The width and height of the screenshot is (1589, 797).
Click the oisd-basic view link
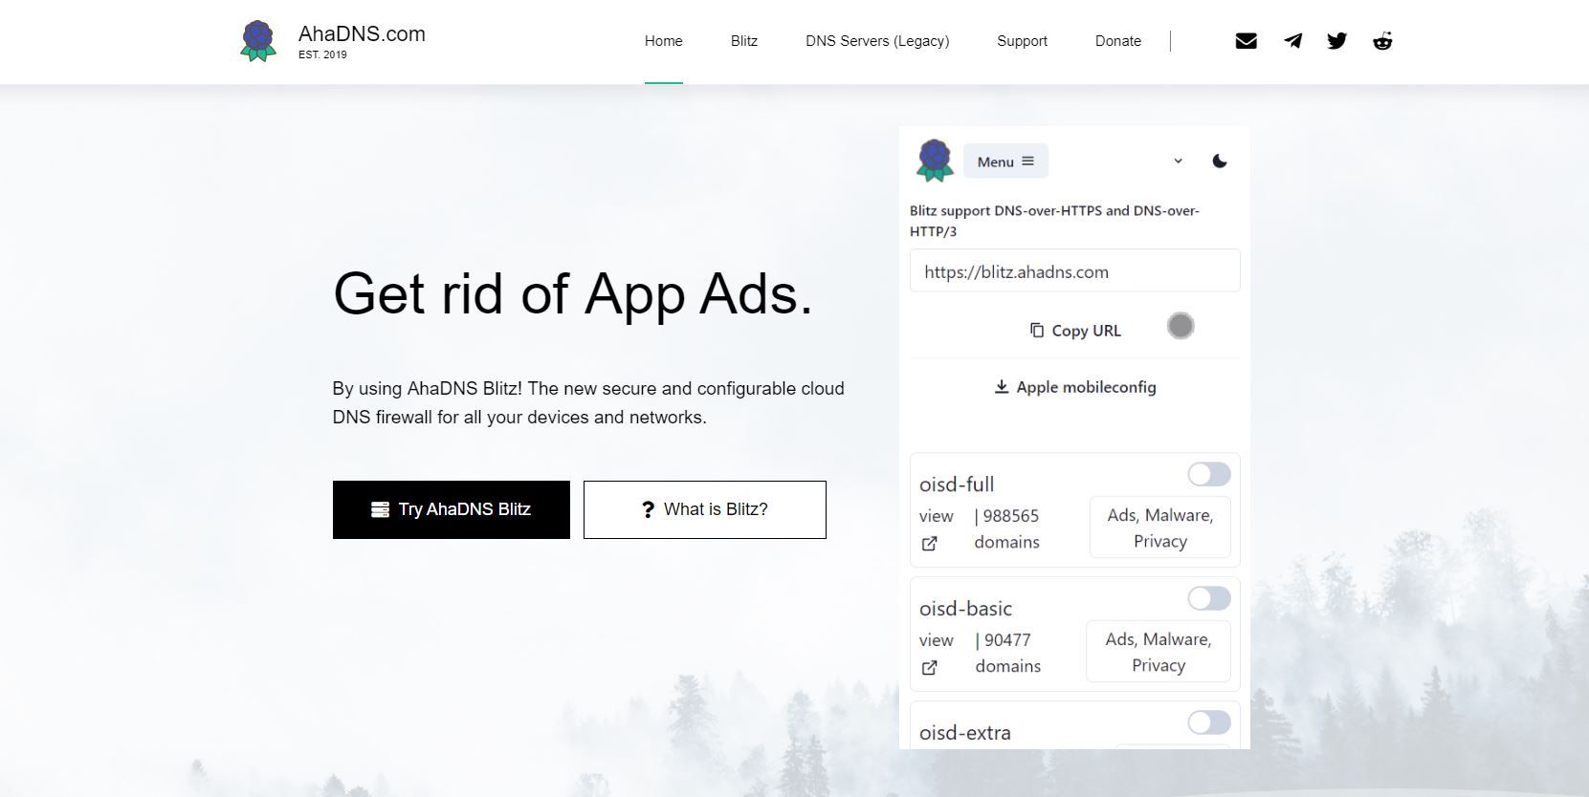(936, 640)
